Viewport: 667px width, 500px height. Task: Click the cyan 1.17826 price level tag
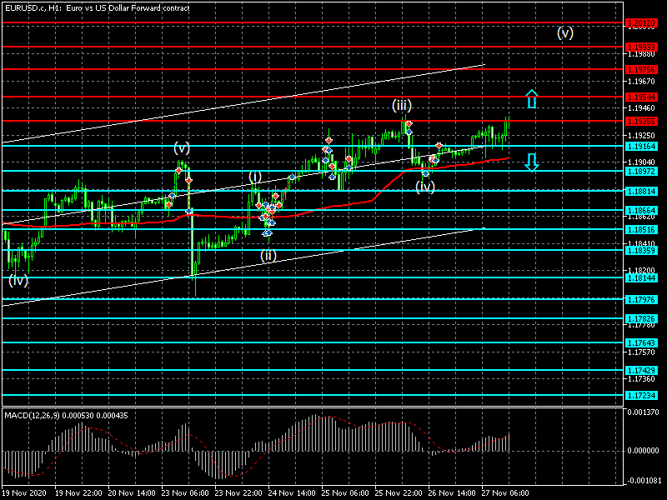(x=641, y=319)
